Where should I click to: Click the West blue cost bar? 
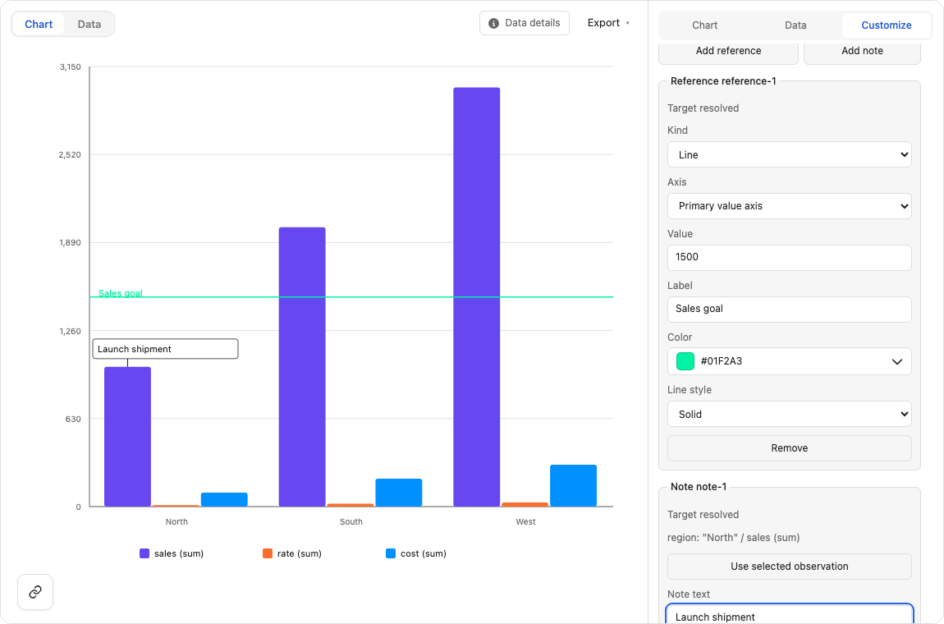click(573, 485)
